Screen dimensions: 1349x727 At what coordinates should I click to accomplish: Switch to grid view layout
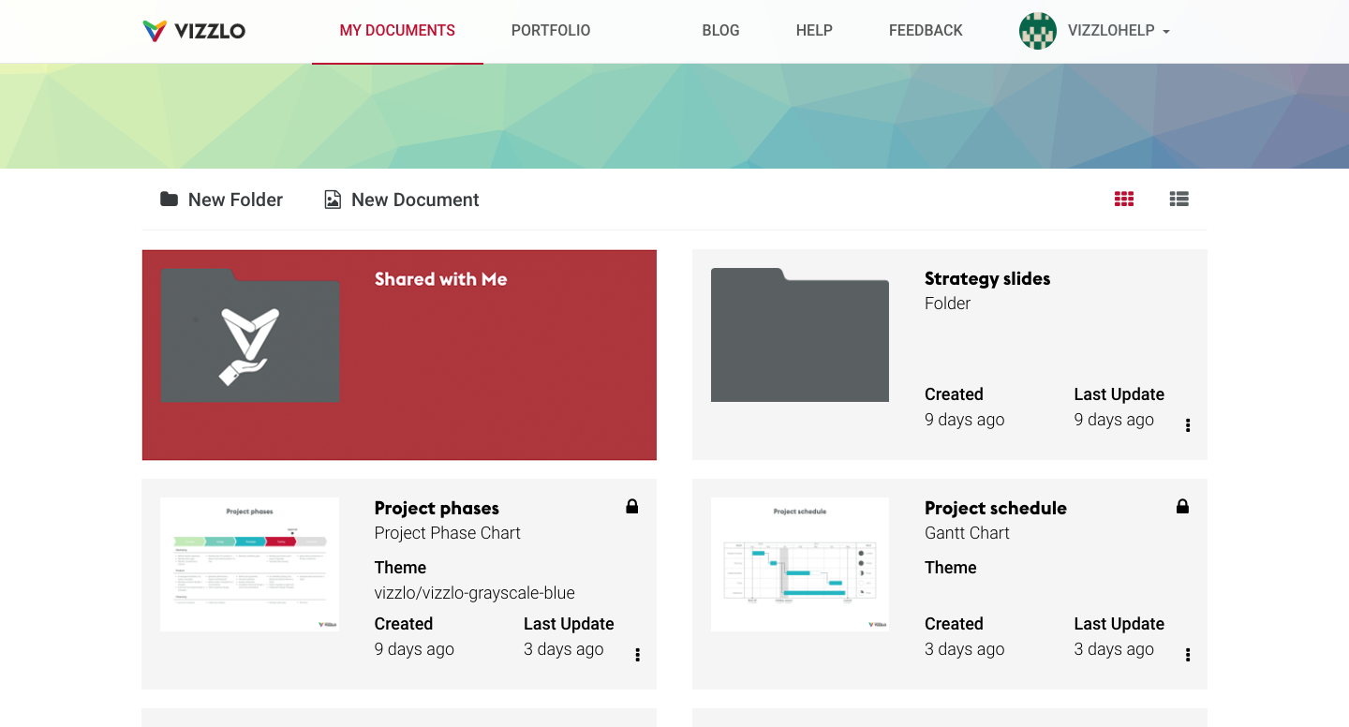(1124, 199)
